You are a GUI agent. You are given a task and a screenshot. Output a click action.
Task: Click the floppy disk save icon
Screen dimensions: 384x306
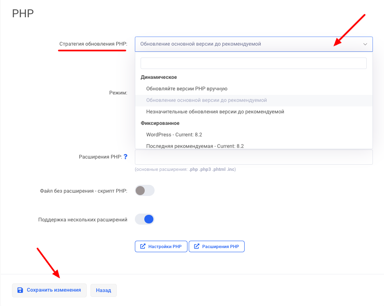20,290
